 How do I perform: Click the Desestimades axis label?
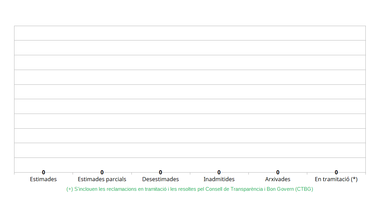tap(160, 179)
